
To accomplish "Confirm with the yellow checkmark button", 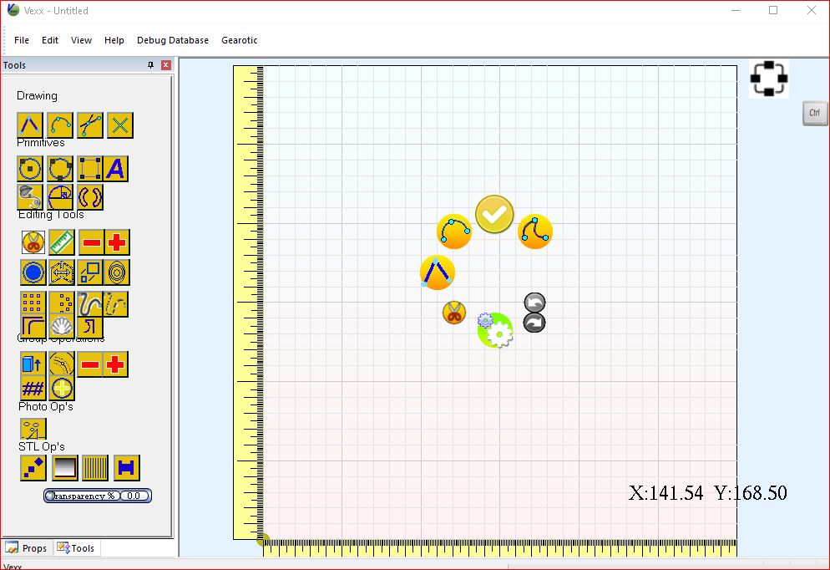I will pyautogui.click(x=494, y=215).
